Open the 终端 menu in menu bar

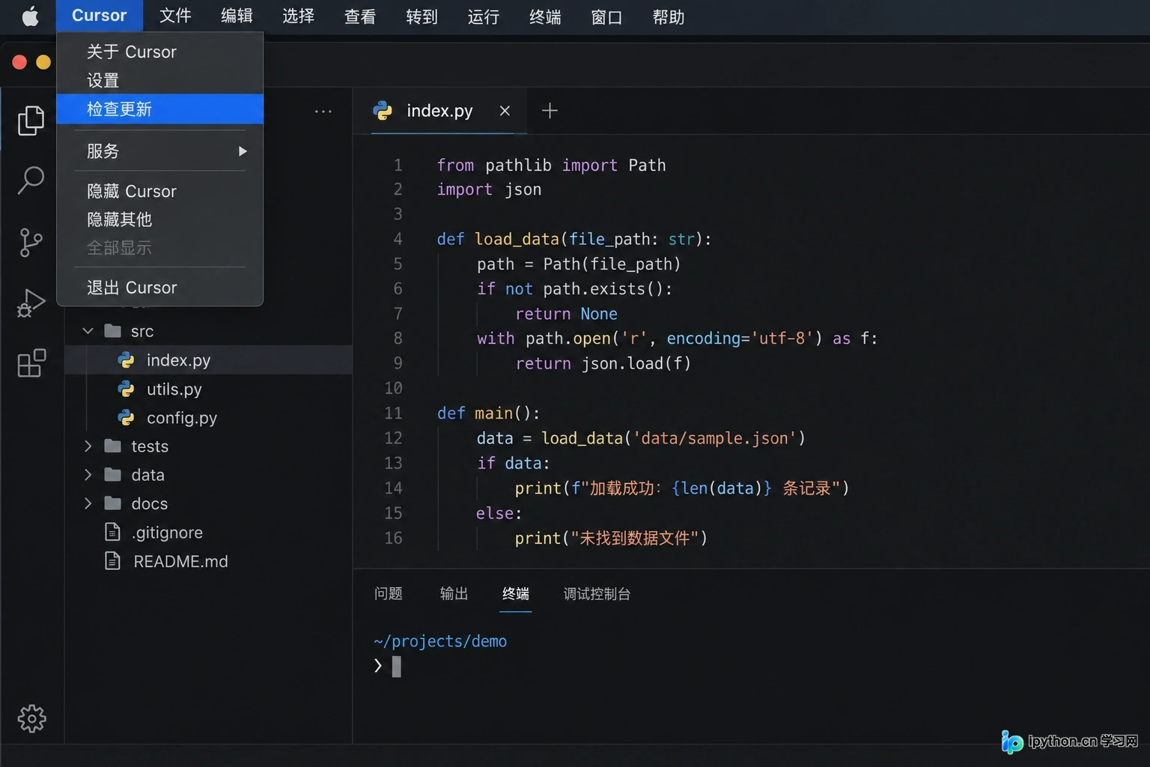[x=545, y=16]
